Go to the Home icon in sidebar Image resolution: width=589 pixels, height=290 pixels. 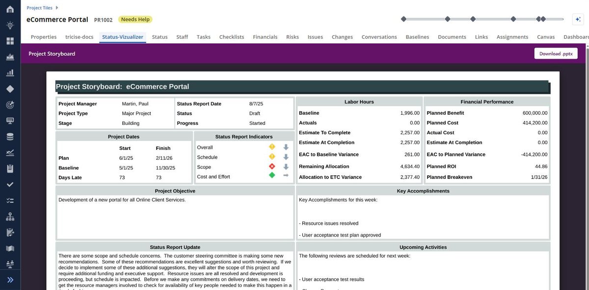[x=10, y=9]
